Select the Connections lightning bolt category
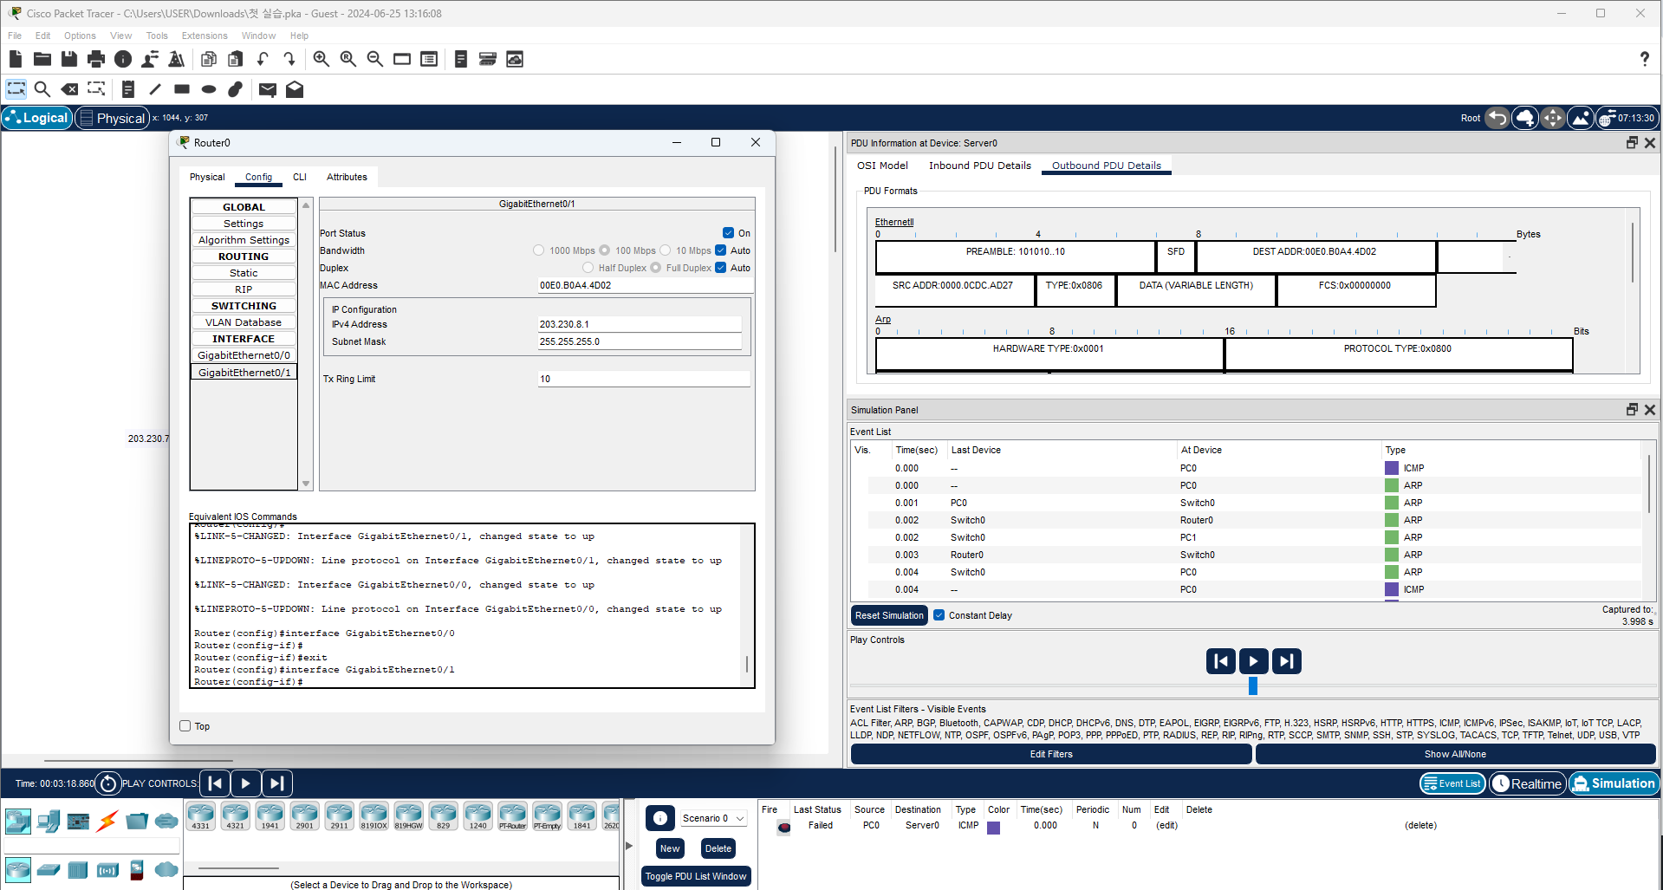 pyautogui.click(x=107, y=820)
